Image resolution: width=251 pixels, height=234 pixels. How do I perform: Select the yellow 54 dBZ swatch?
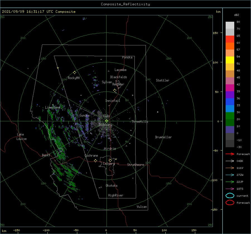(x=230, y=60)
